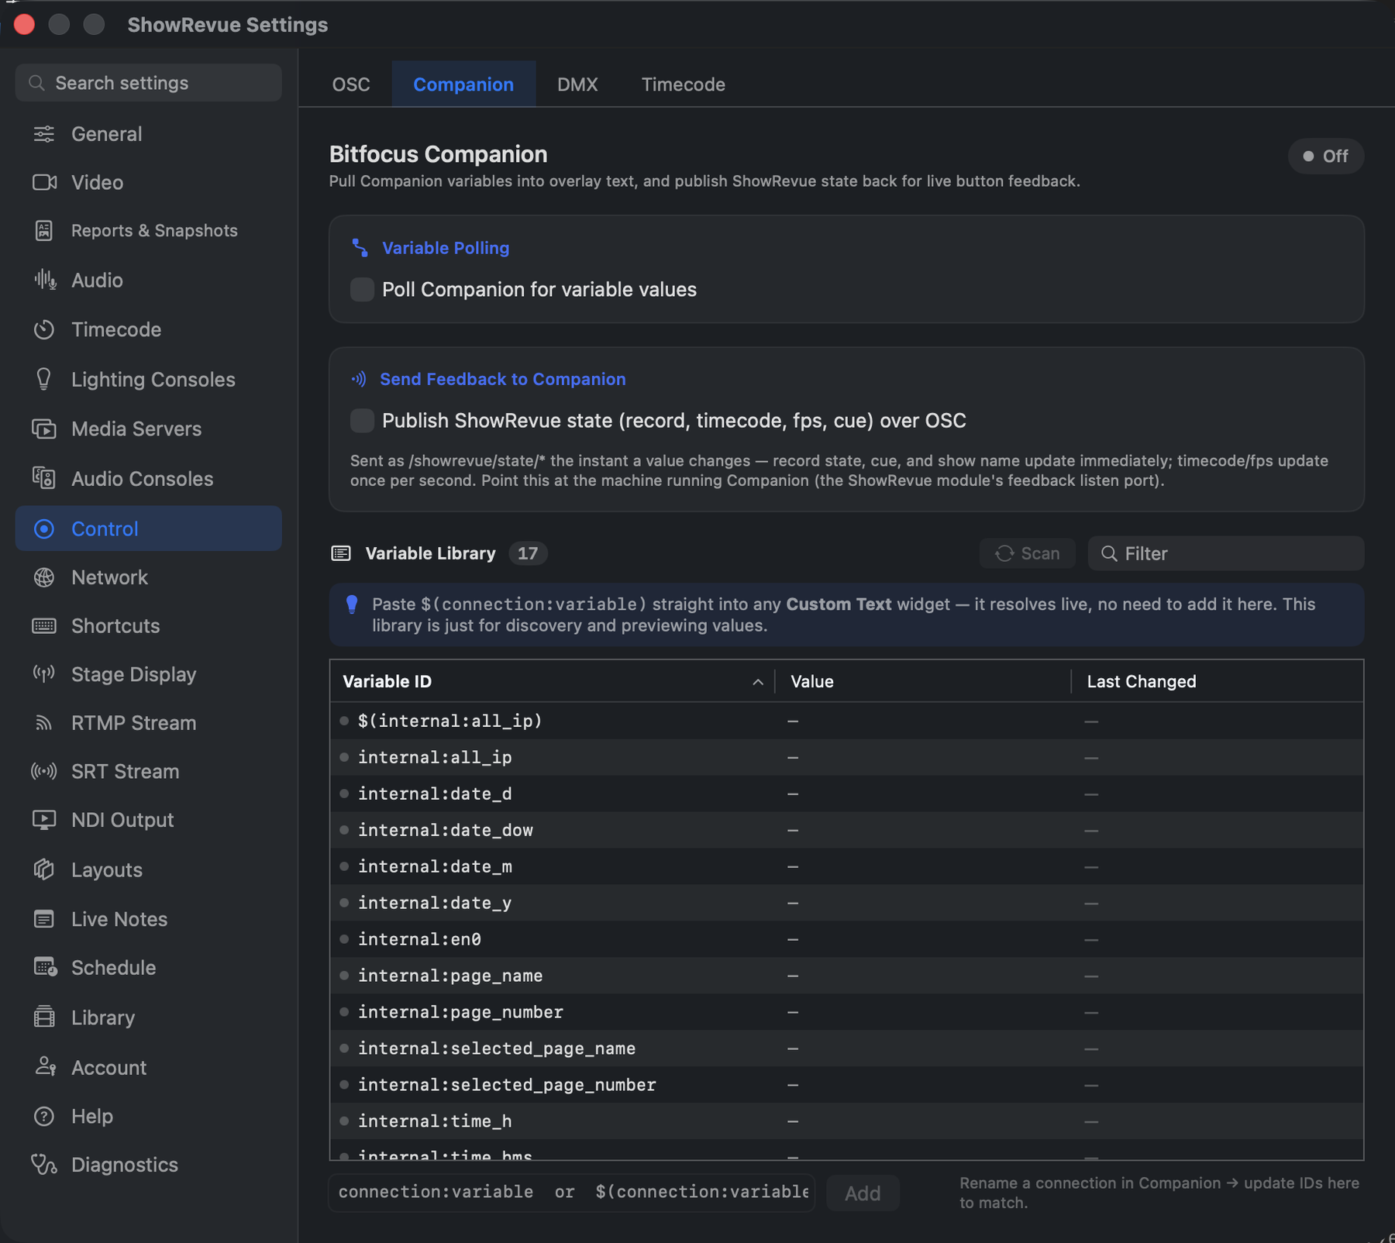This screenshot has width=1395, height=1243.
Task: Select the internal:en0 variable row
Action: coord(846,940)
